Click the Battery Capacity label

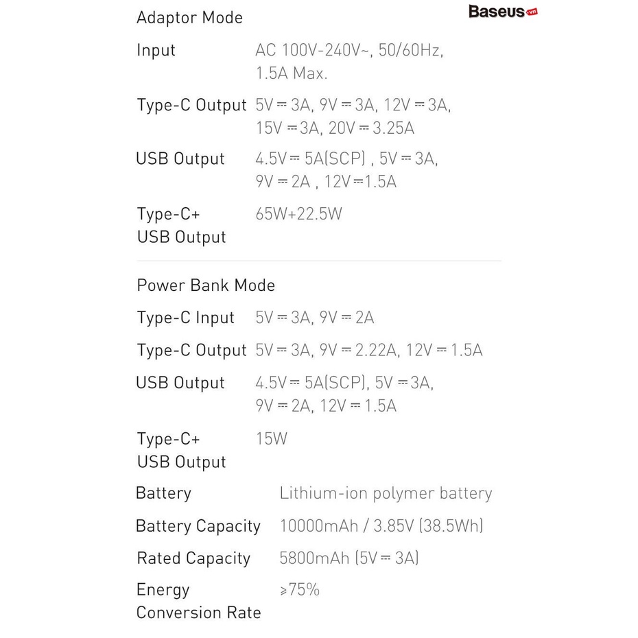point(198,526)
